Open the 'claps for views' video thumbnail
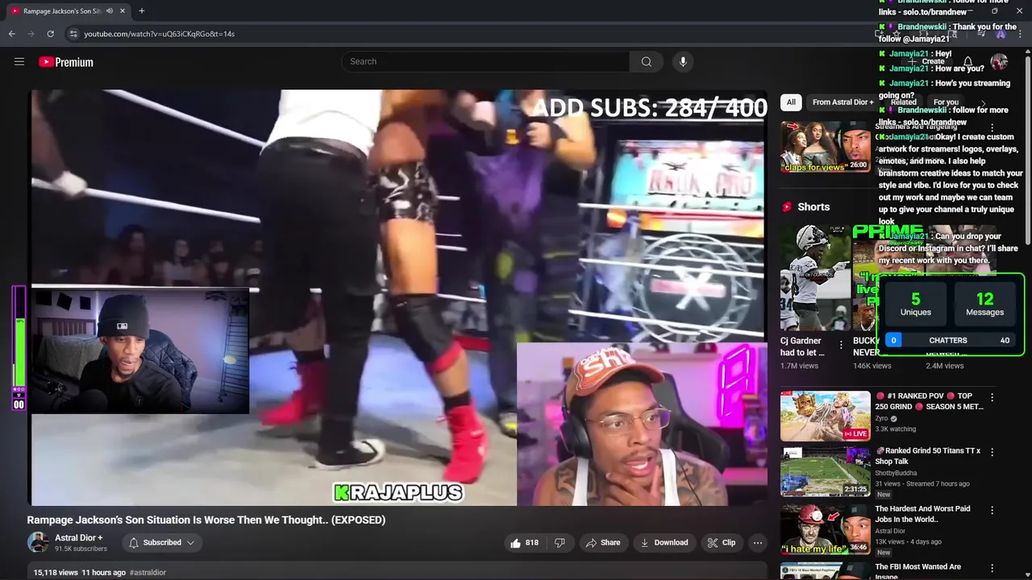The height and width of the screenshot is (580, 1032). [825, 147]
